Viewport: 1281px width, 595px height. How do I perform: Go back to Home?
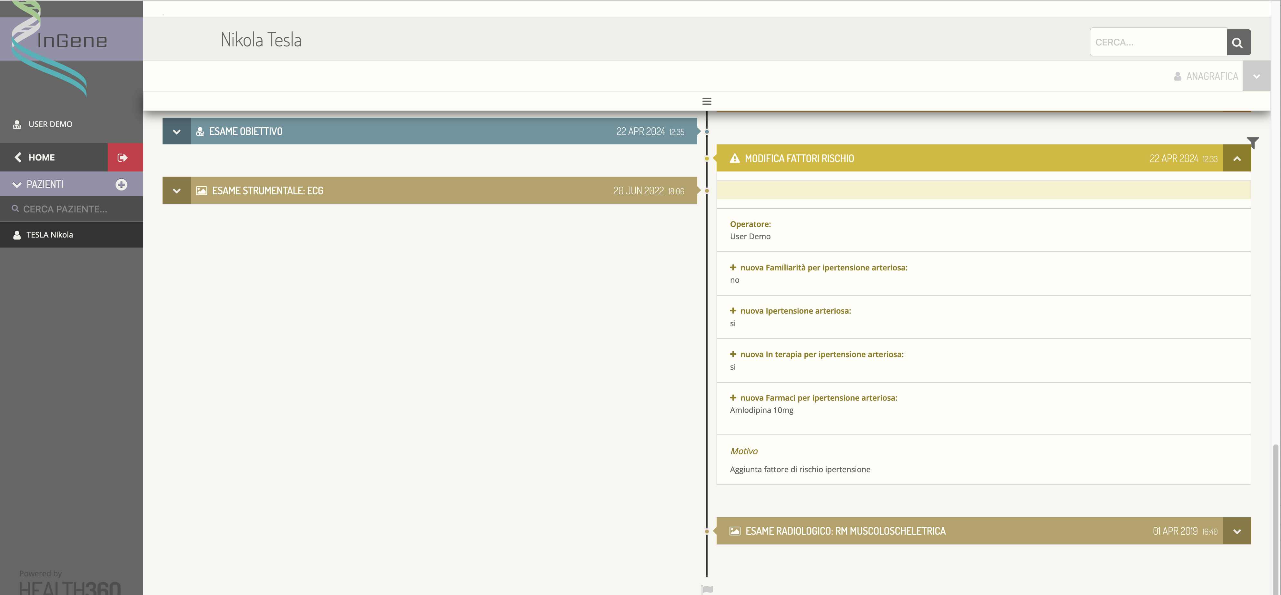click(42, 158)
